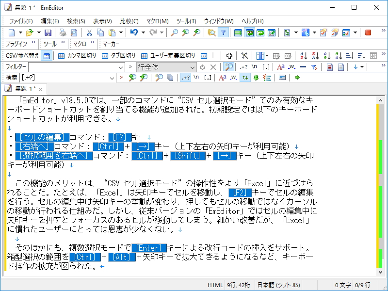Expand the New file dropdown arrow
Screen dimensions: 388x291
click(x=20, y=32)
